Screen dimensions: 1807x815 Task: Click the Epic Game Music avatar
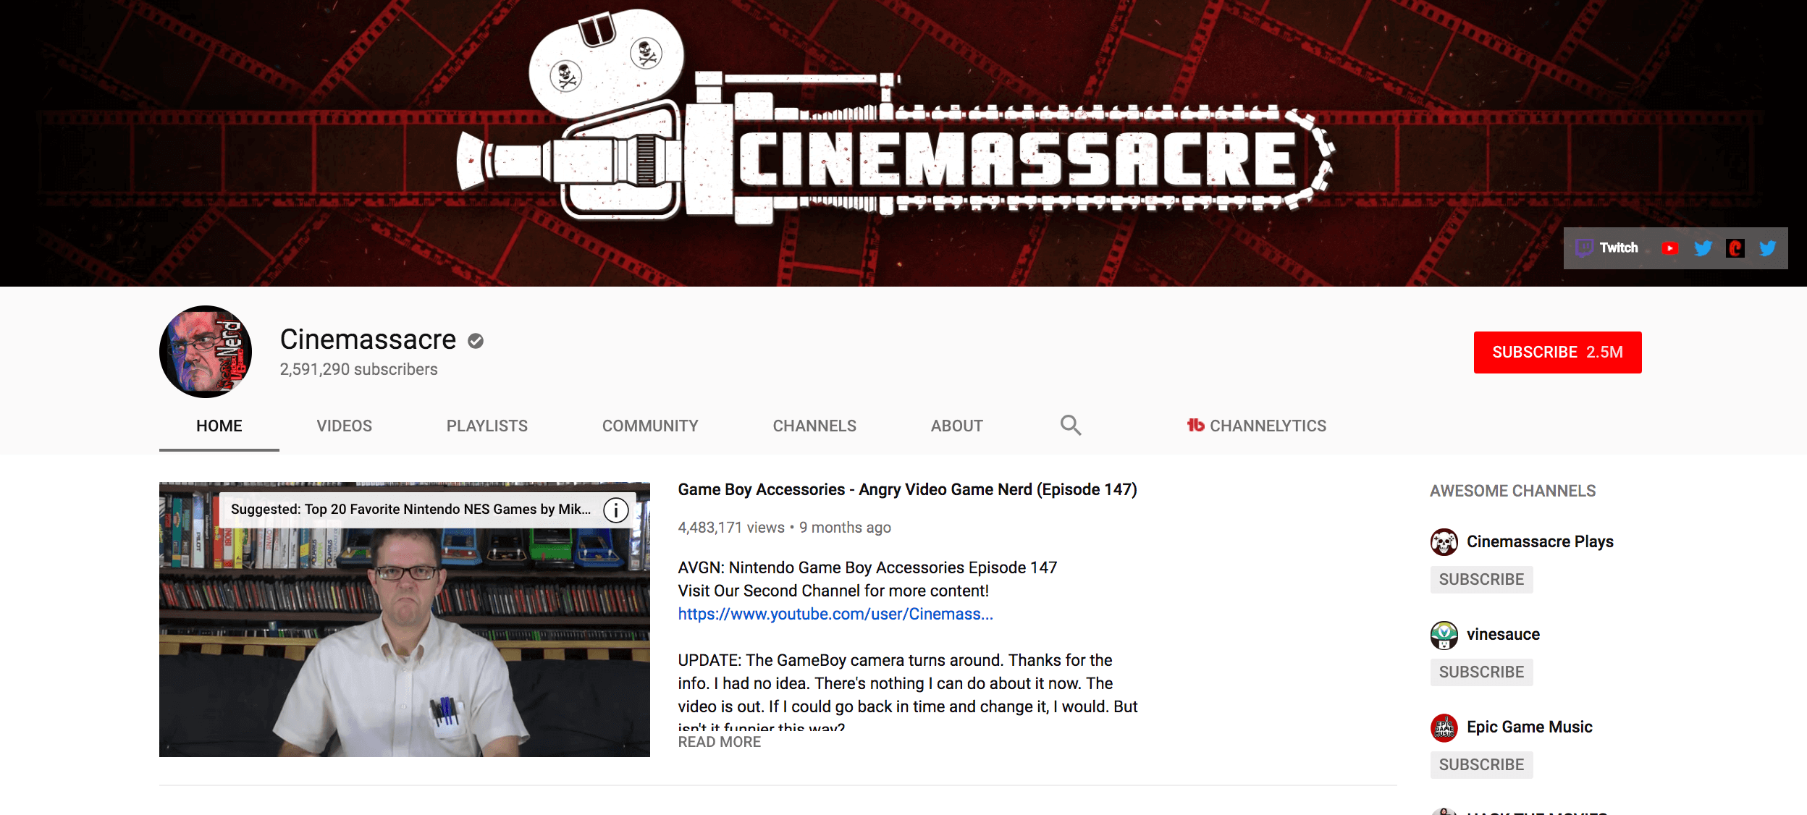click(1444, 727)
